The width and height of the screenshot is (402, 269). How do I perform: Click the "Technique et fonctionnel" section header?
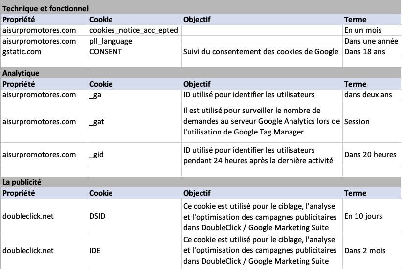pyautogui.click(x=46, y=9)
